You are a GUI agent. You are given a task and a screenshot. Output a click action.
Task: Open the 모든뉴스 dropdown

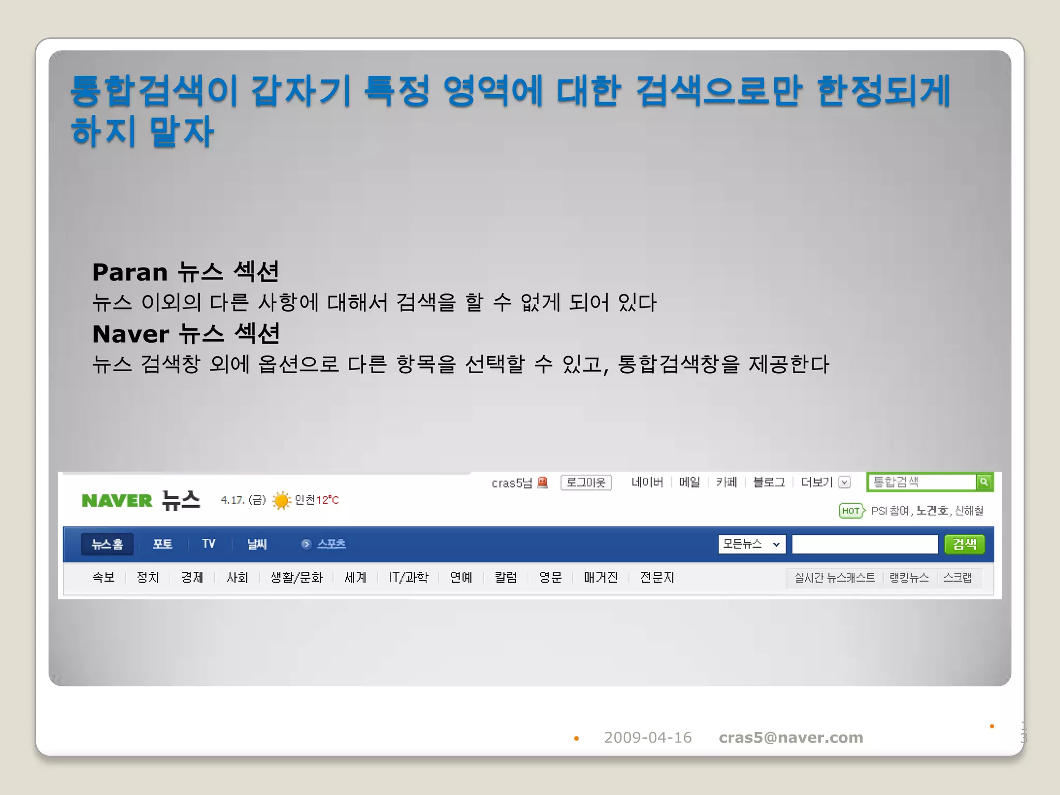tap(752, 544)
